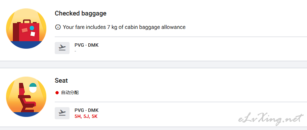Select PVG - DMK route in seat section
Screen dimensions: 307x130
pyautogui.click(x=87, y=110)
